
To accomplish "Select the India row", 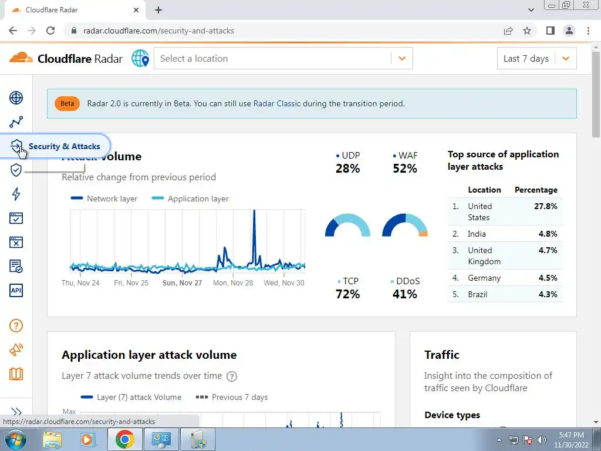I will 505,234.
